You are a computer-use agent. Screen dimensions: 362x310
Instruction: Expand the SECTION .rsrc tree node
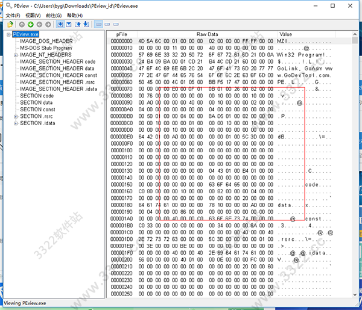pos(15,116)
